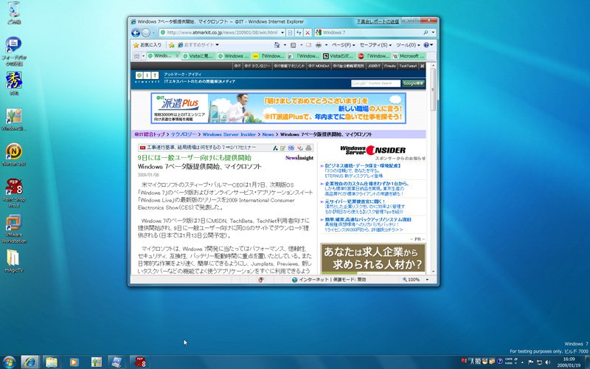The height and width of the screenshot is (369, 590).
Task: Toggle Compatibility View page icon
Action: click(291, 32)
